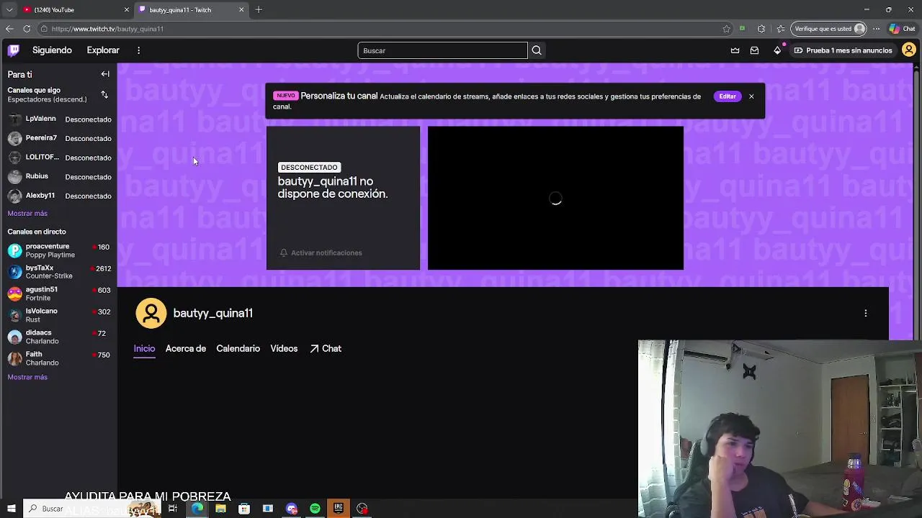The image size is (922, 518).
Task: Open a new browser tab
Action: 259,9
